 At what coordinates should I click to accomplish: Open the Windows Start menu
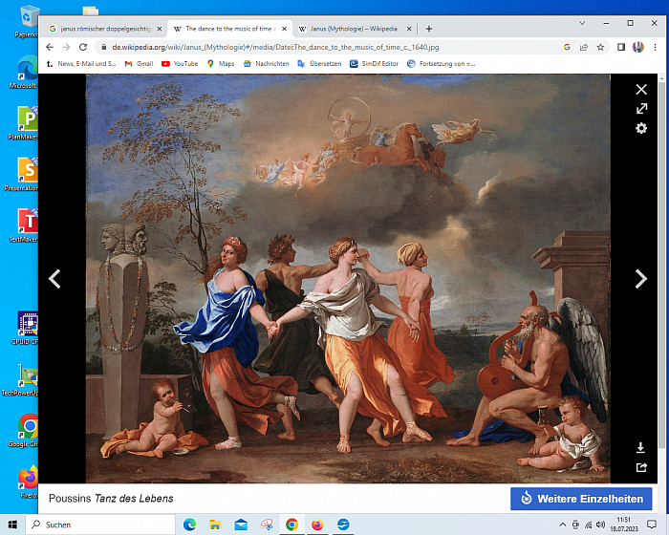coord(12,524)
